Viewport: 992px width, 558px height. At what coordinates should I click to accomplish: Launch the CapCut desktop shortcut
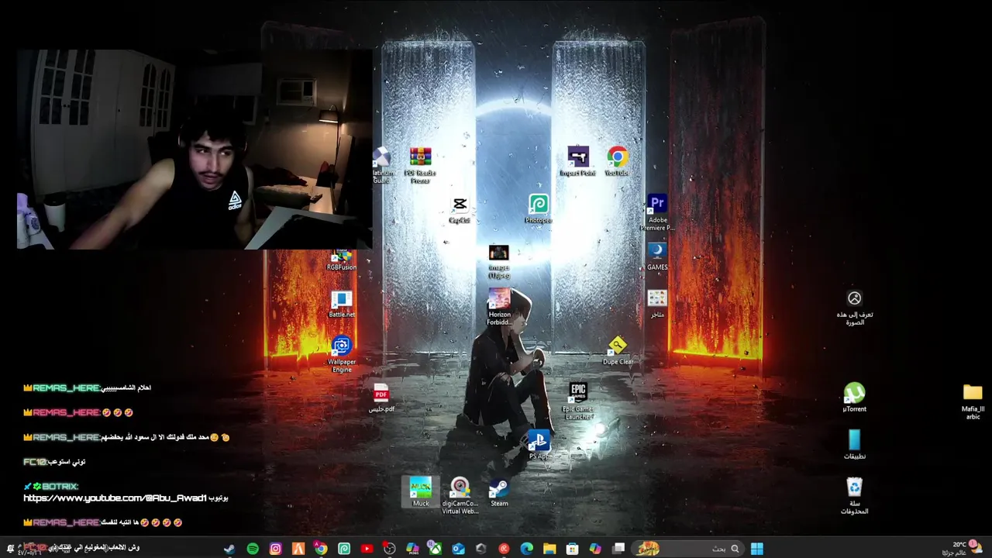click(460, 210)
